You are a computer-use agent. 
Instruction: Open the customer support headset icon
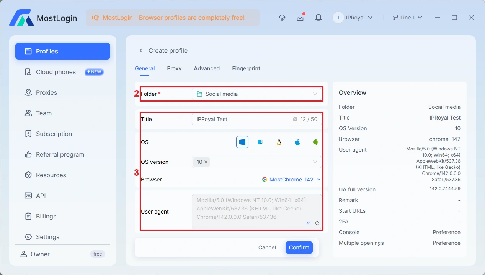pyautogui.click(x=282, y=18)
